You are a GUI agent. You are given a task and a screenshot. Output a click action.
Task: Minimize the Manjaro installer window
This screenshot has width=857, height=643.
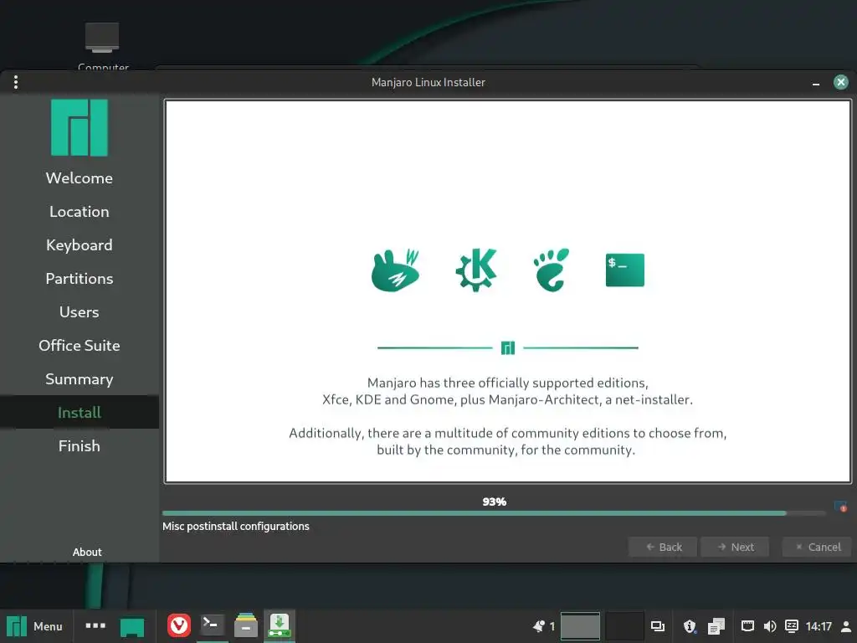tap(815, 83)
